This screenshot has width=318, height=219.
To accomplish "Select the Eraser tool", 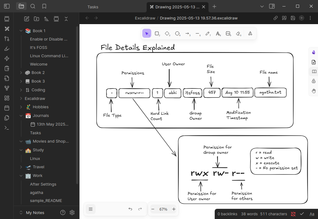I will pos(238,33).
